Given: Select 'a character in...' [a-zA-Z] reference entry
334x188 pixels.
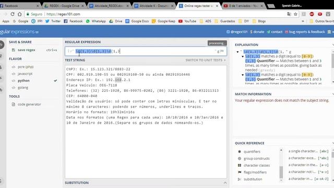Looking at the screenshot, I should click(x=308, y=179).
